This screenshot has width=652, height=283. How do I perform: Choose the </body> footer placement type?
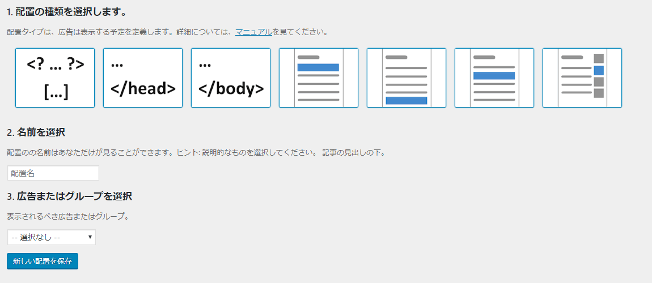pyautogui.click(x=231, y=78)
